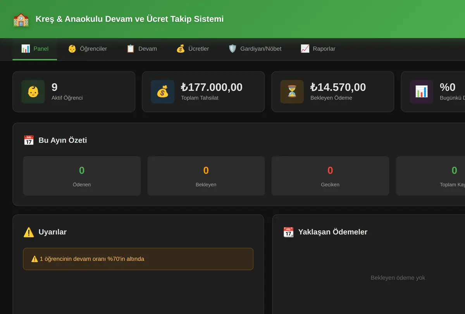Click the '₺14.570,00' pending payment value
The height and width of the screenshot is (314, 465).
pyautogui.click(x=338, y=87)
